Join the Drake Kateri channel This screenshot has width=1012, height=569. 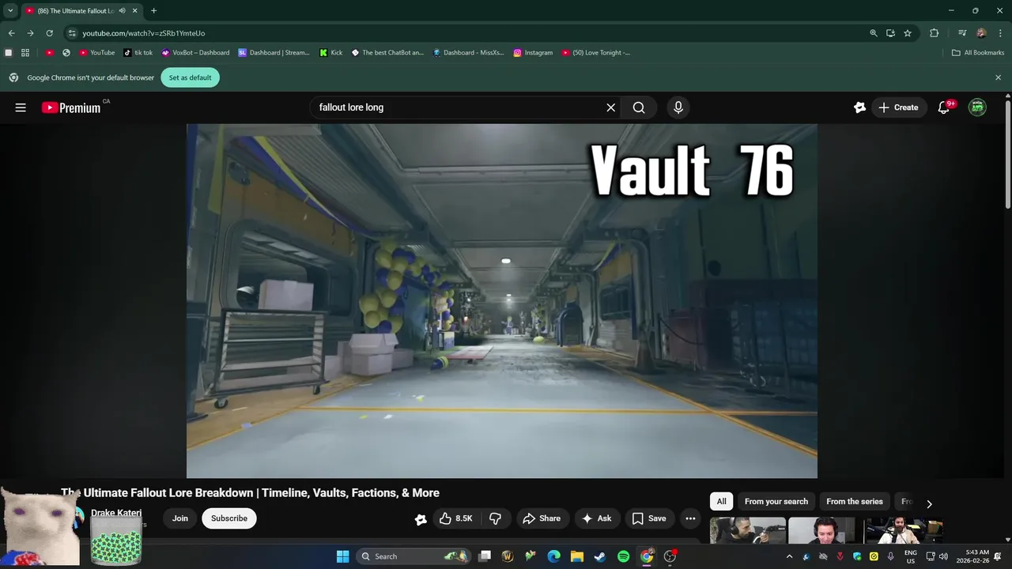(180, 518)
